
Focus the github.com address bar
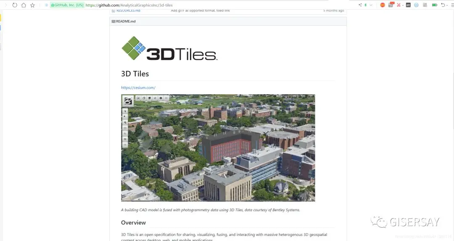pyautogui.click(x=129, y=5)
